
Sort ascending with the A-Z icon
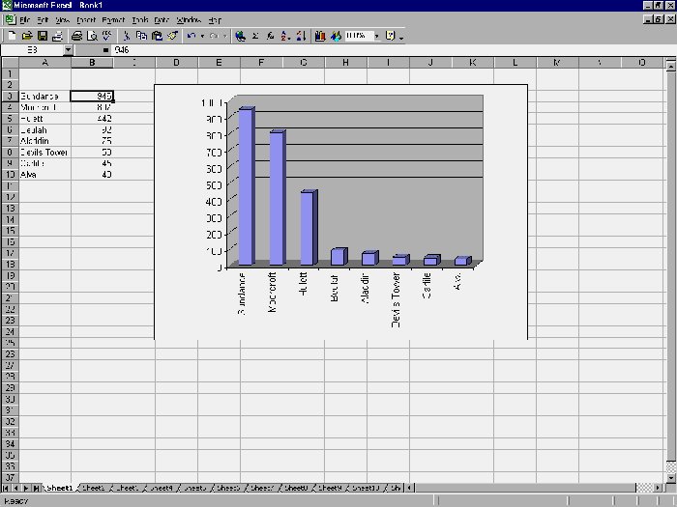click(285, 36)
